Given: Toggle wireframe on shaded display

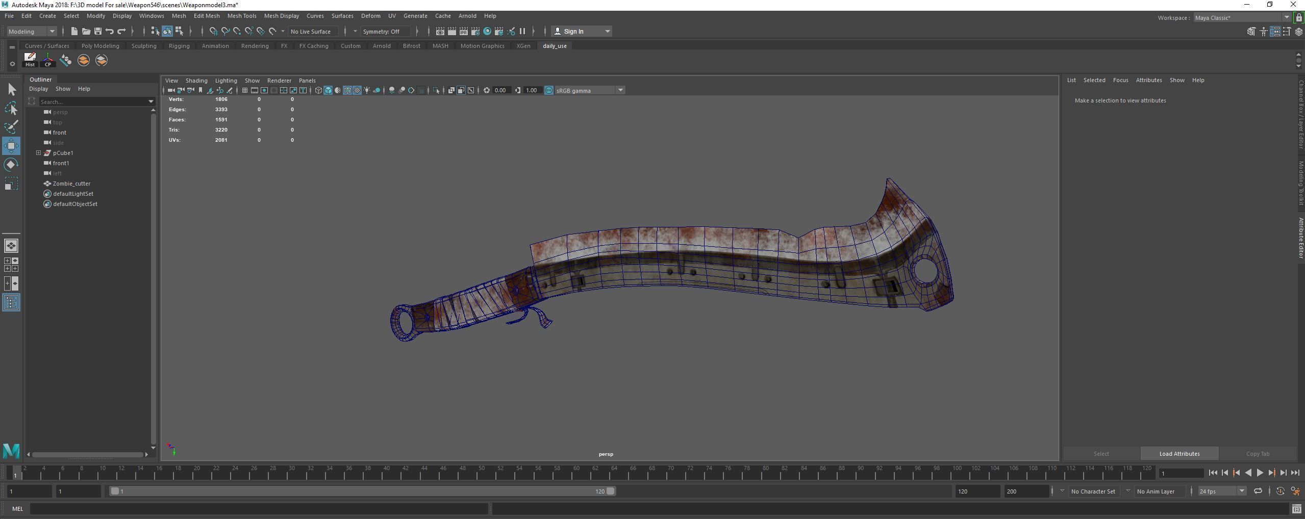Looking at the screenshot, I should pyautogui.click(x=347, y=90).
